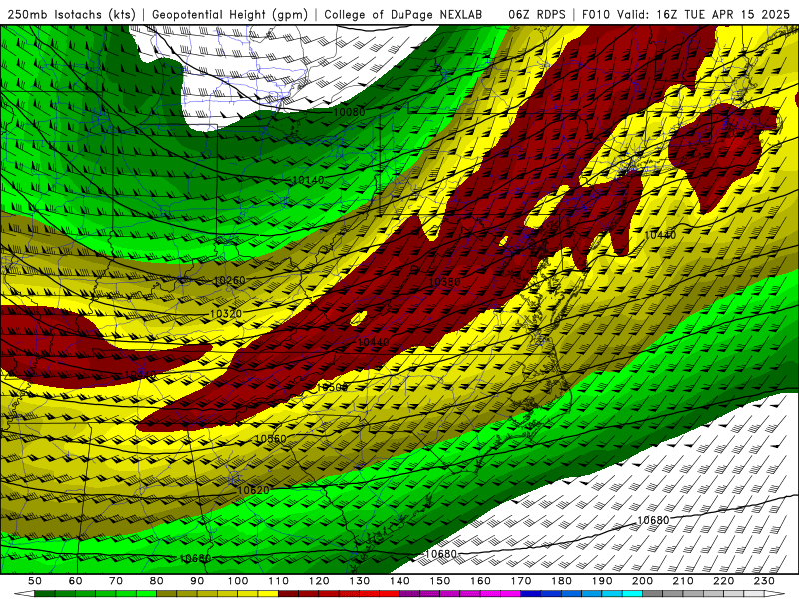Click the 50 value on color scale

35,581
